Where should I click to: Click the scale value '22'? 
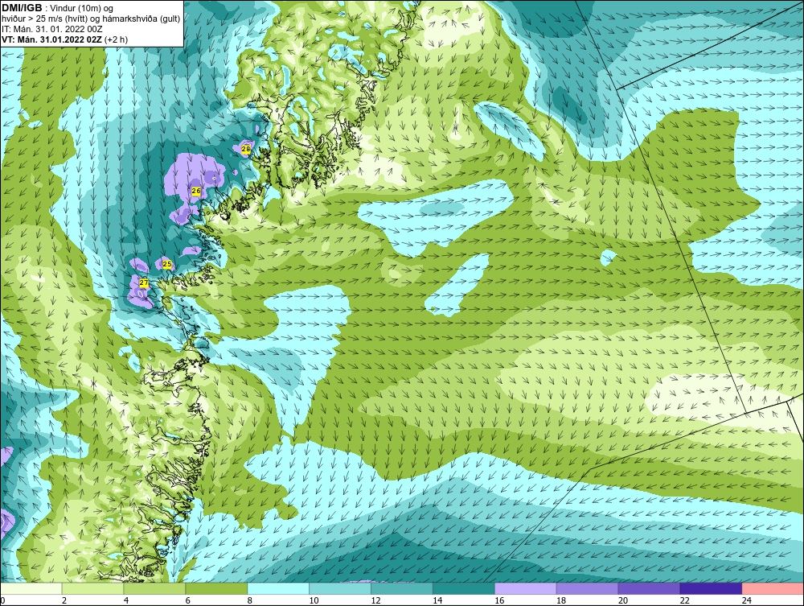(685, 600)
